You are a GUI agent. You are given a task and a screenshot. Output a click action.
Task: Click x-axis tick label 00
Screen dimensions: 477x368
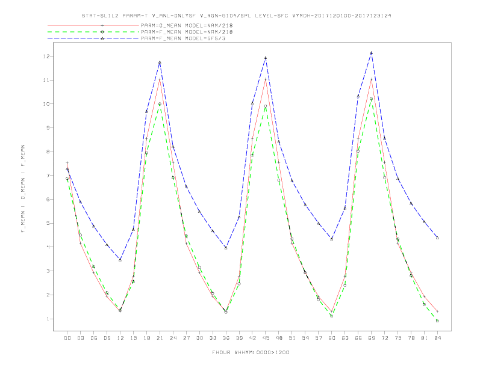67,338
